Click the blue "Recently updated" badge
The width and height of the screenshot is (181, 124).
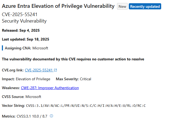click(145, 6)
